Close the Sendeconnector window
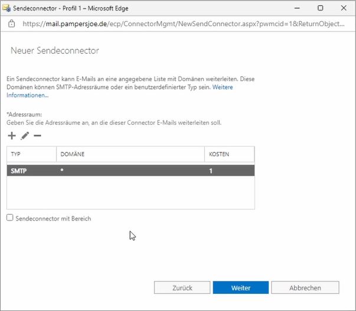Image resolution: width=356 pixels, height=311 pixels. tap(344, 8)
